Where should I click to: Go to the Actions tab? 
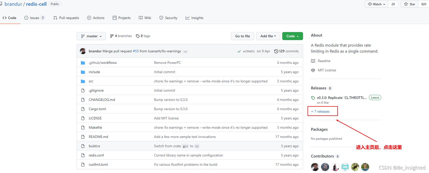click(96, 18)
